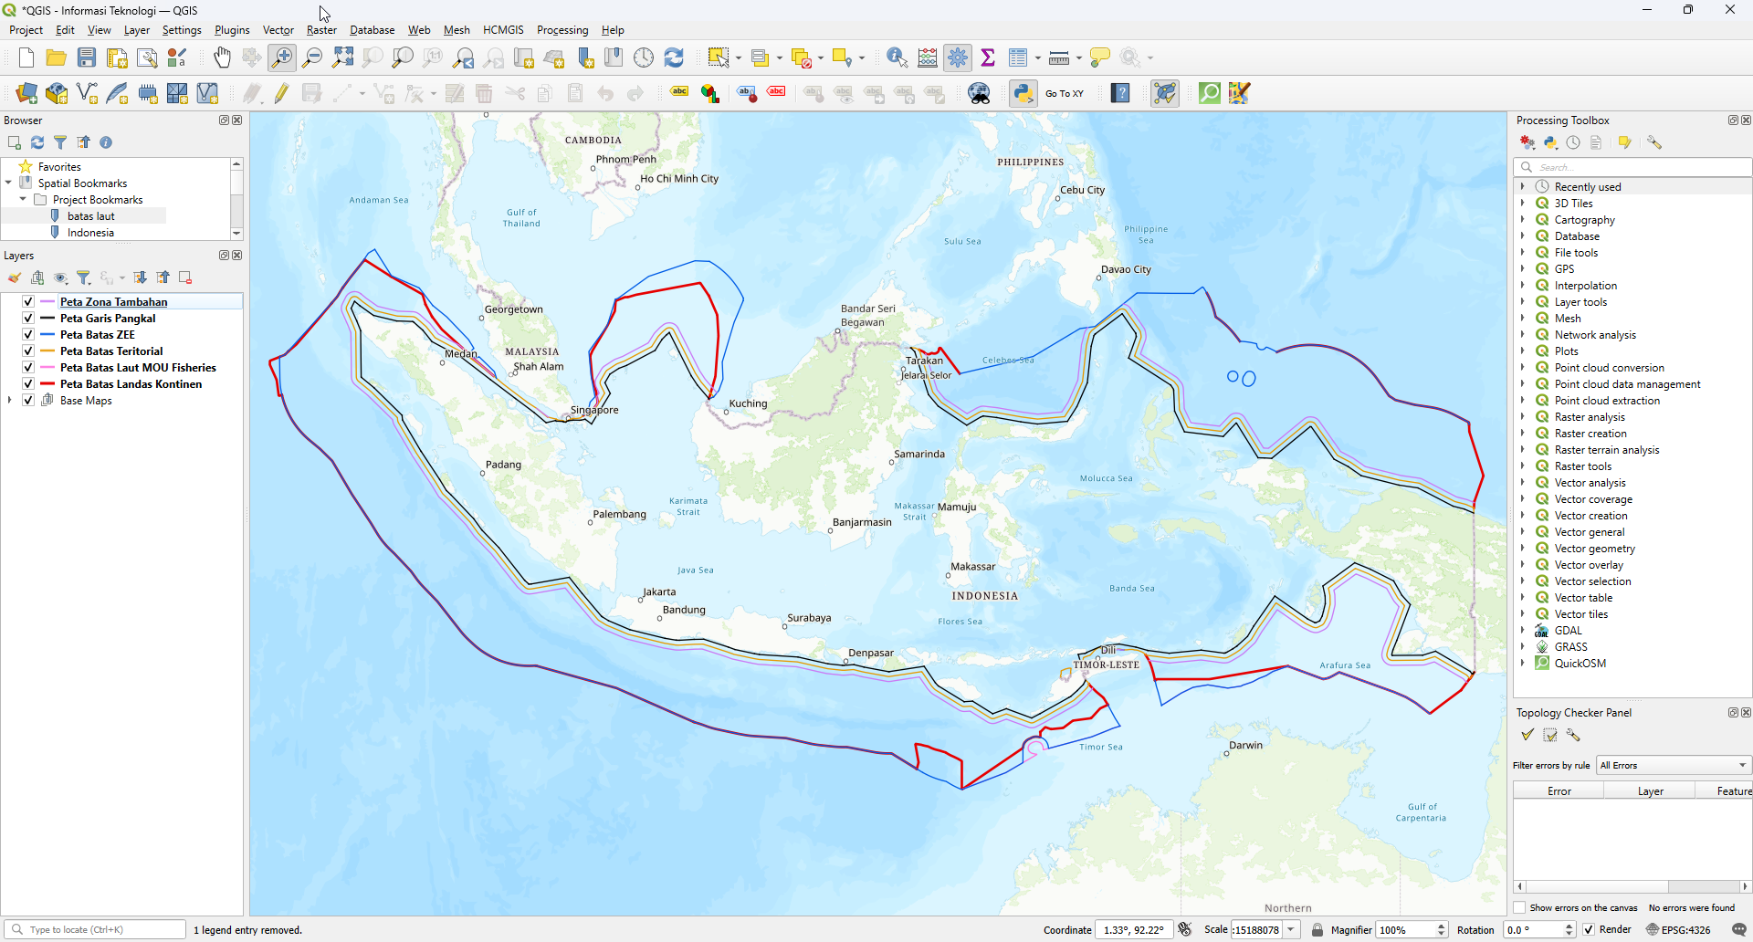Click the EPSG:4326 CRS button
This screenshot has height=942, width=1753.
pos(1678,929)
